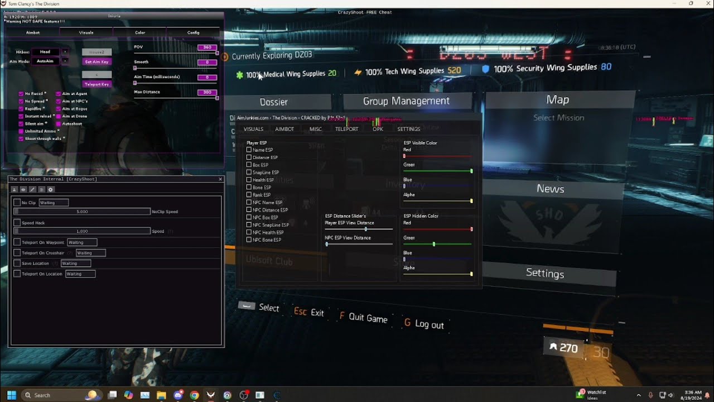Open Settings in game menu
714x402 pixels.
coord(545,273)
